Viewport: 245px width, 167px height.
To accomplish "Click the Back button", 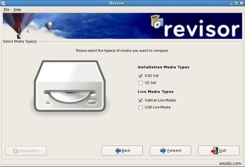I will pos(122,151).
